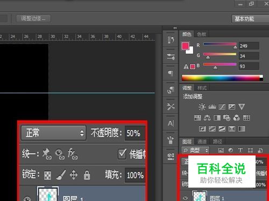Image resolution: width=269 pixels, height=201 pixels.
Task: Switch to the 调整 tab
Action: click(x=187, y=88)
